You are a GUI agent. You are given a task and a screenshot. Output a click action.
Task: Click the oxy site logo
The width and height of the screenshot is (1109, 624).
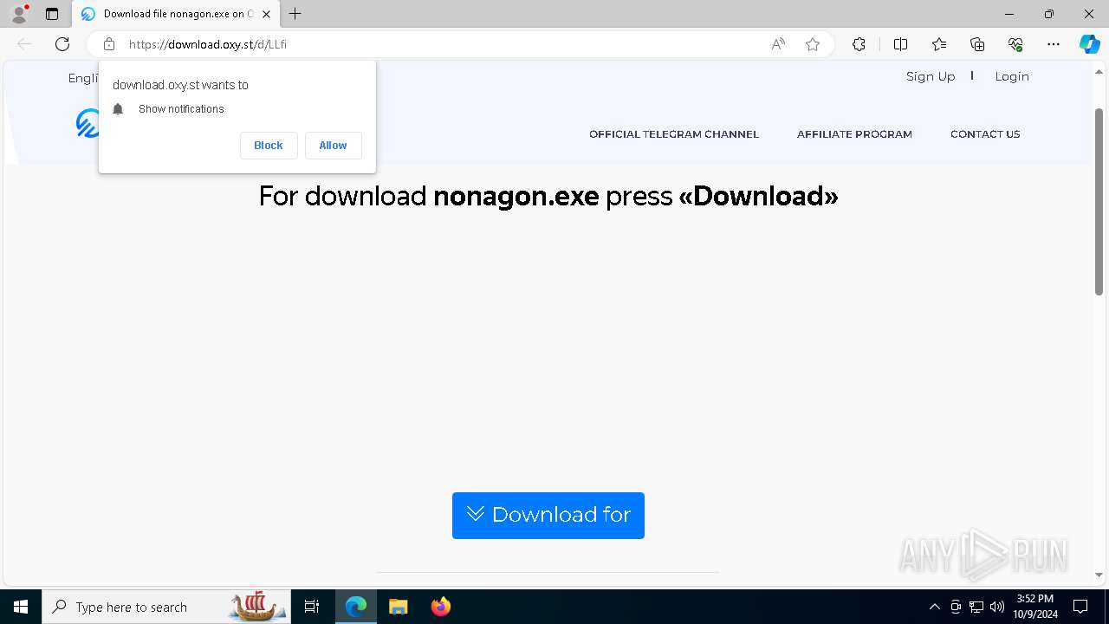88,123
